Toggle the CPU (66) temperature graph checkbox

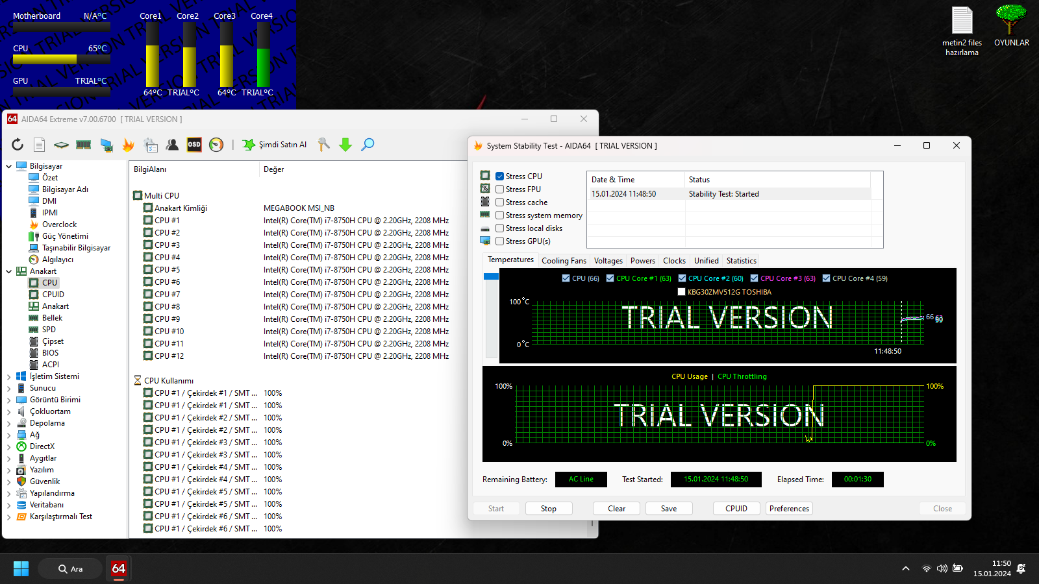coord(566,278)
